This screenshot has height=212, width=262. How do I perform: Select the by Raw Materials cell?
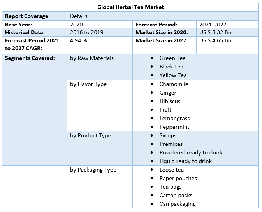tap(92, 58)
